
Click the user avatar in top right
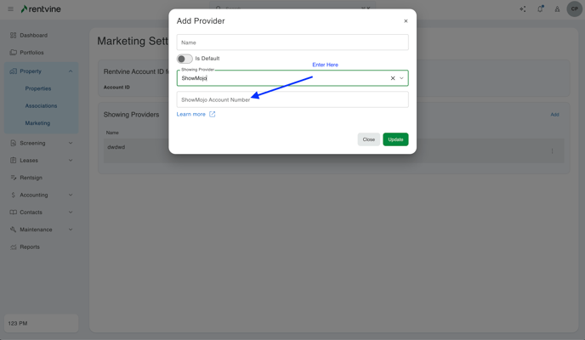click(x=574, y=9)
